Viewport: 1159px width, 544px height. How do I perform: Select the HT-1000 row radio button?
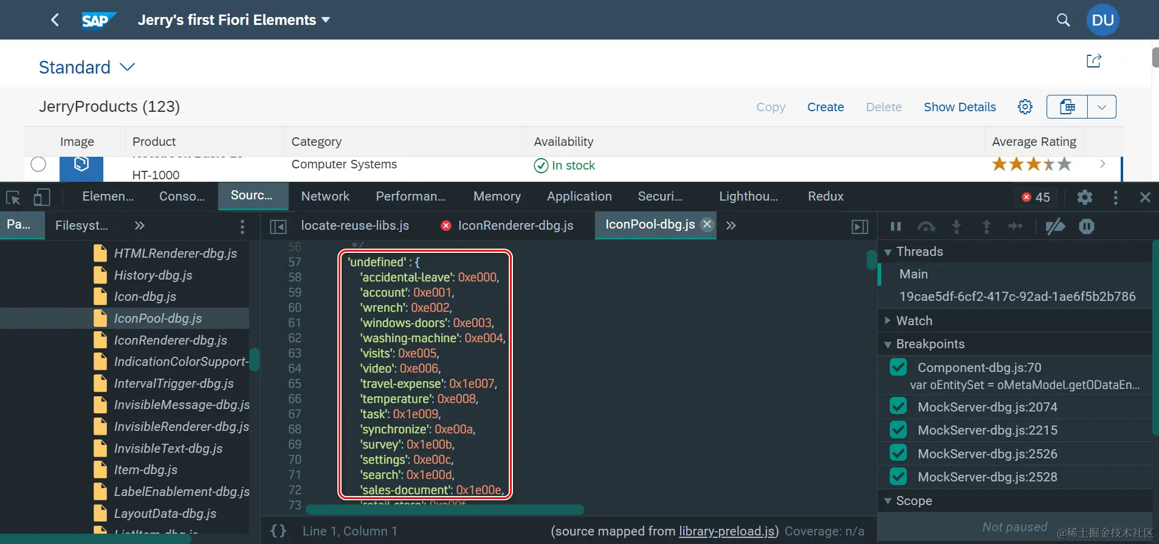[38, 164]
